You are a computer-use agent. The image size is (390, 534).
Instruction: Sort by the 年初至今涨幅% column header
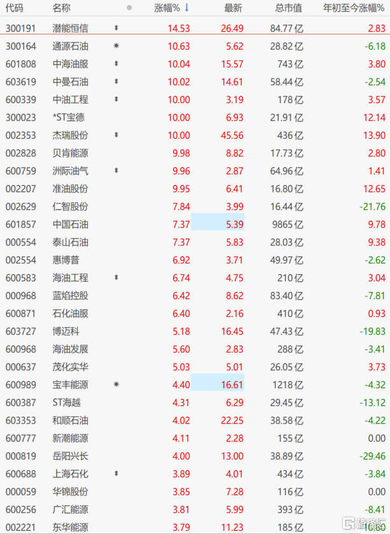tap(354, 8)
